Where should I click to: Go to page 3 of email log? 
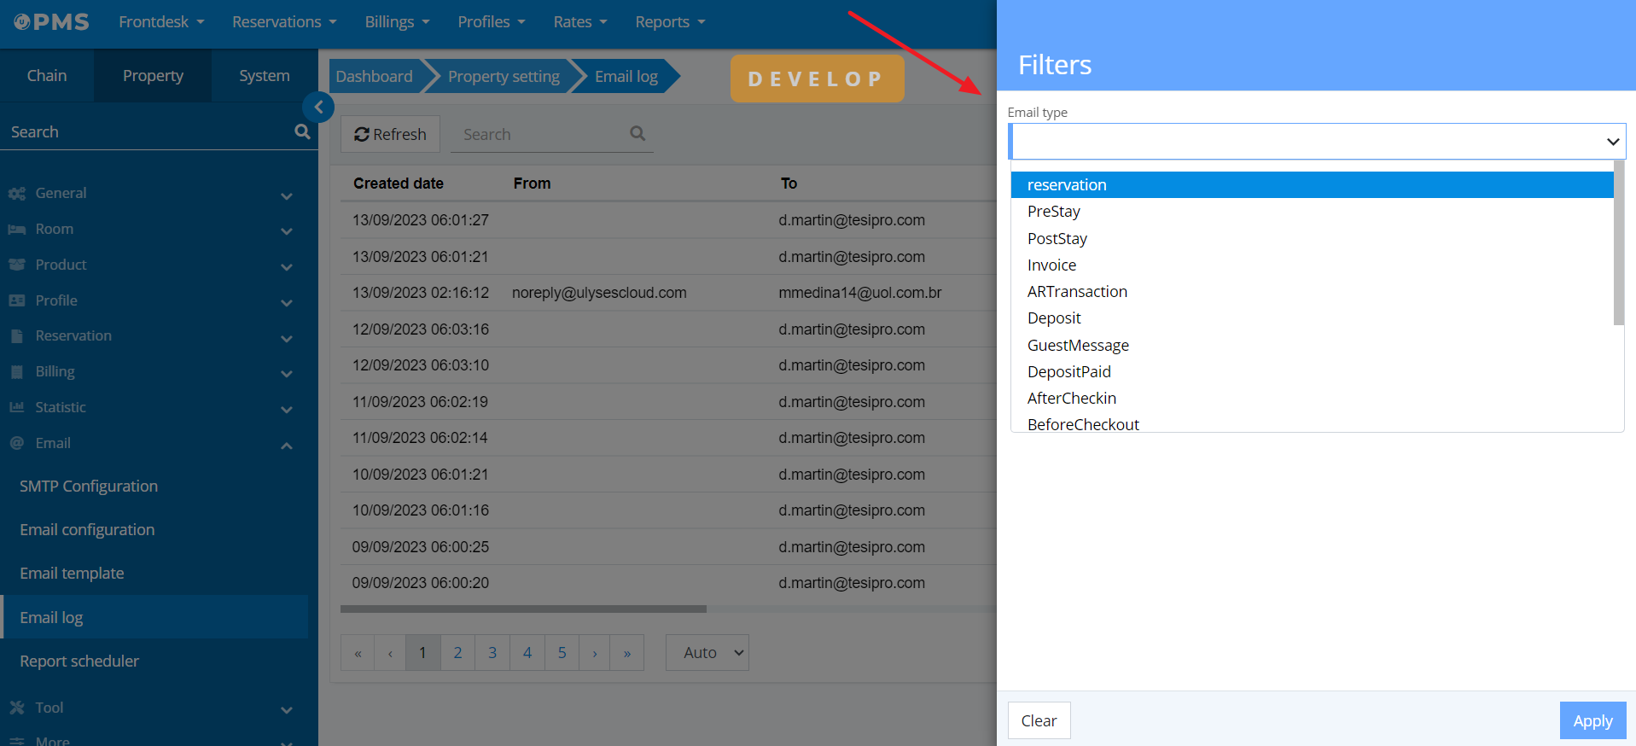pyautogui.click(x=492, y=653)
